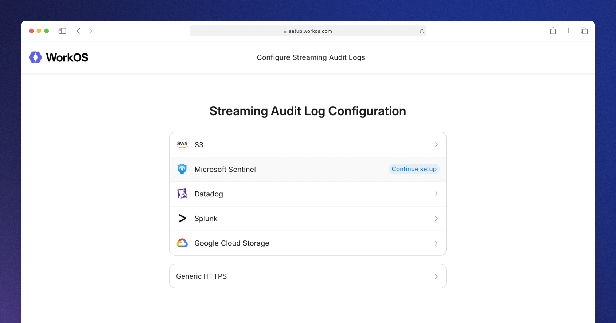
Task: Open the Share icon in Safari toolbar
Action: pos(553,31)
